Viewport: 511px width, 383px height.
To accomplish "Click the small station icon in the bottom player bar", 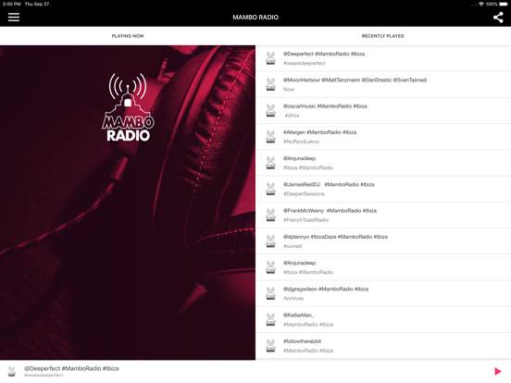I will coord(12,371).
